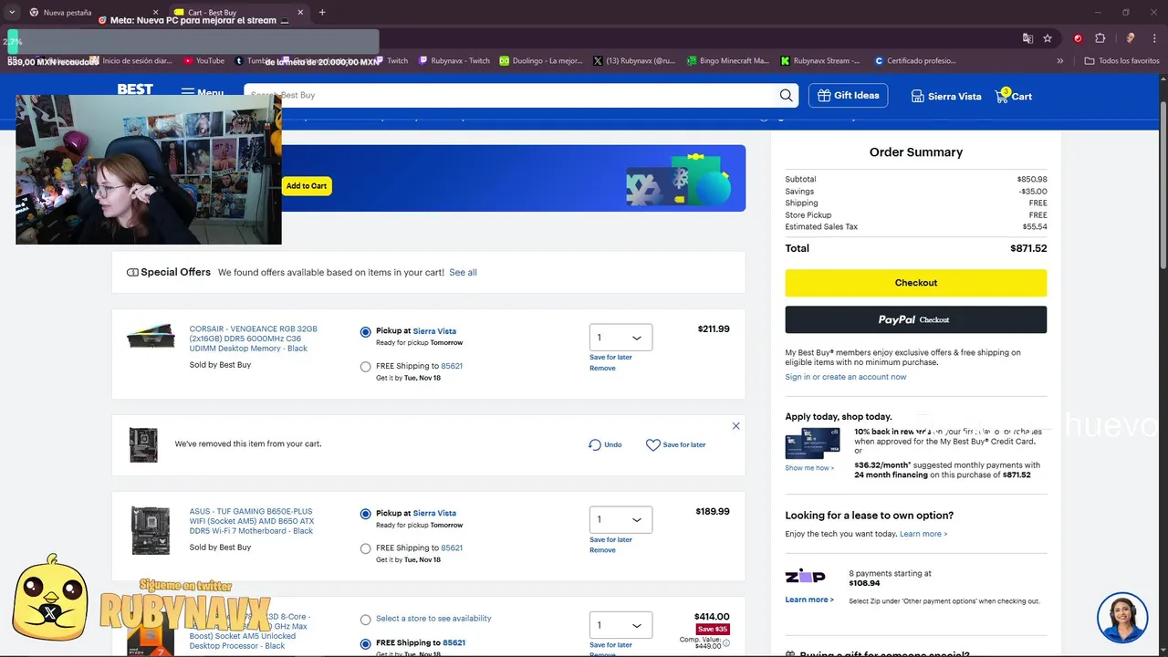Close the removed-item notice
The height and width of the screenshot is (657, 1168).
click(735, 426)
